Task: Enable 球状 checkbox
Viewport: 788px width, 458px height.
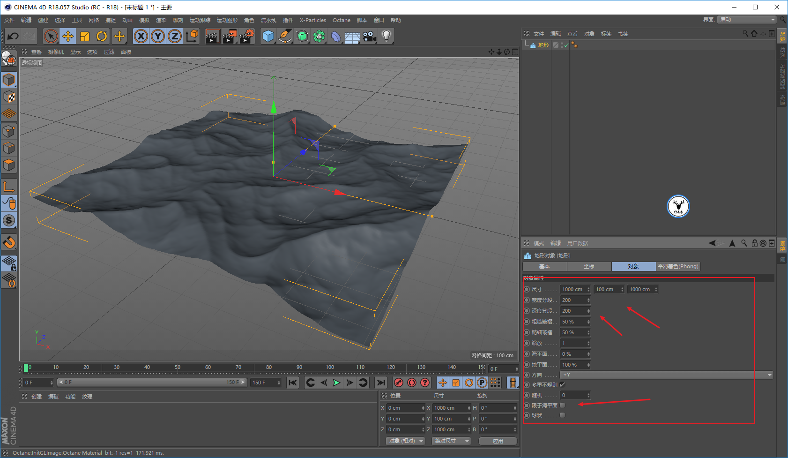Action: point(562,415)
